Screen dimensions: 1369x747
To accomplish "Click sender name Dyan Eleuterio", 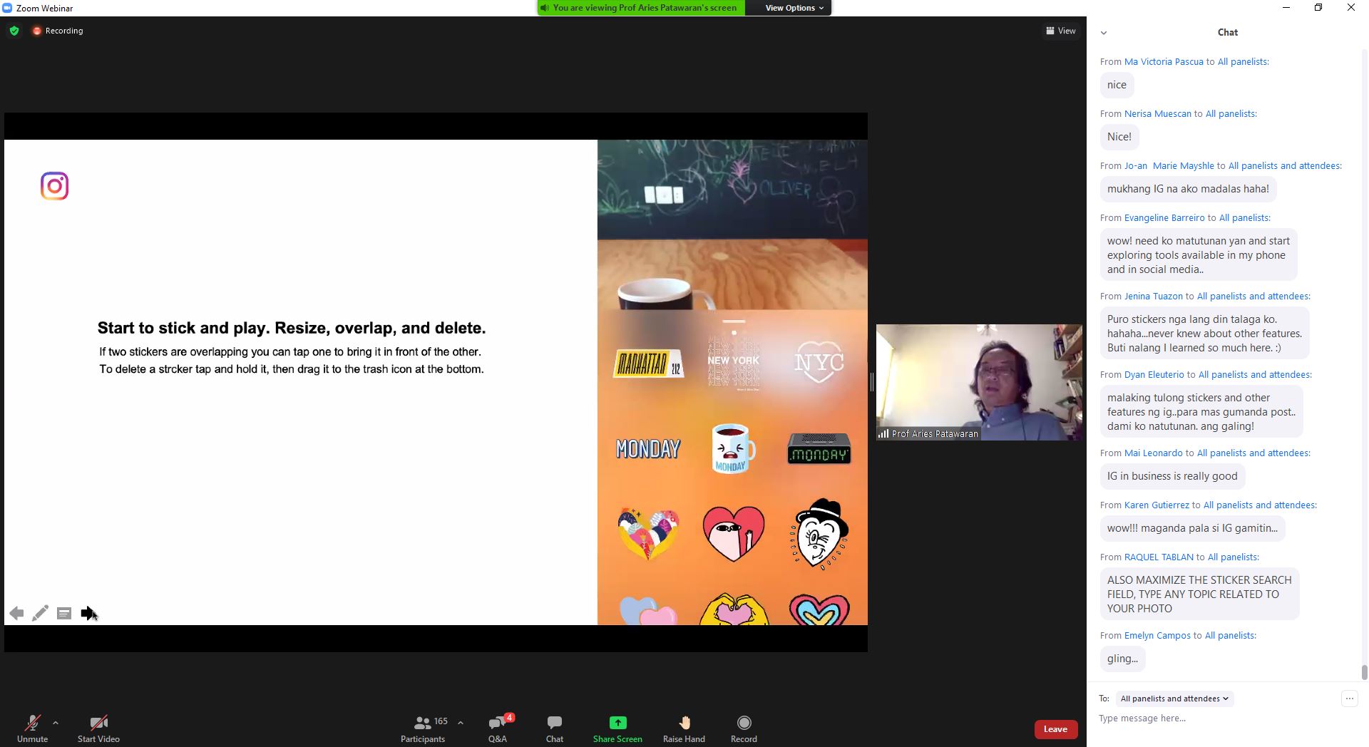I will click(1154, 375).
